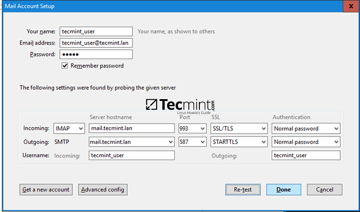Viewport: 360px width, 212px height.
Task: Open Advanced config
Action: (103, 190)
